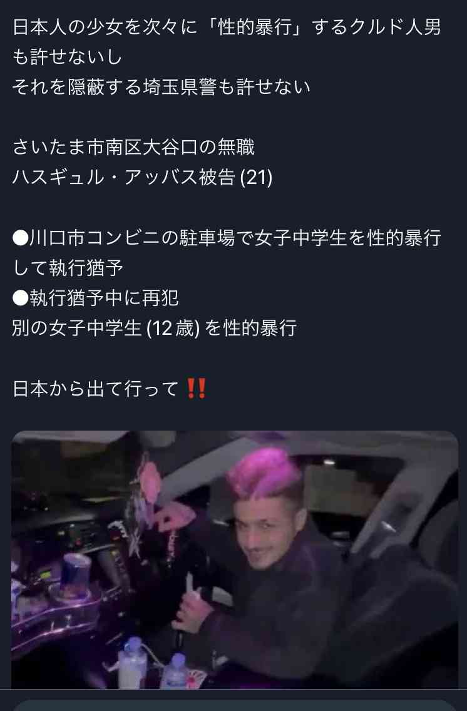This screenshot has width=467, height=711.
Task: Tap the red double exclamation emoji
Action: (197, 389)
